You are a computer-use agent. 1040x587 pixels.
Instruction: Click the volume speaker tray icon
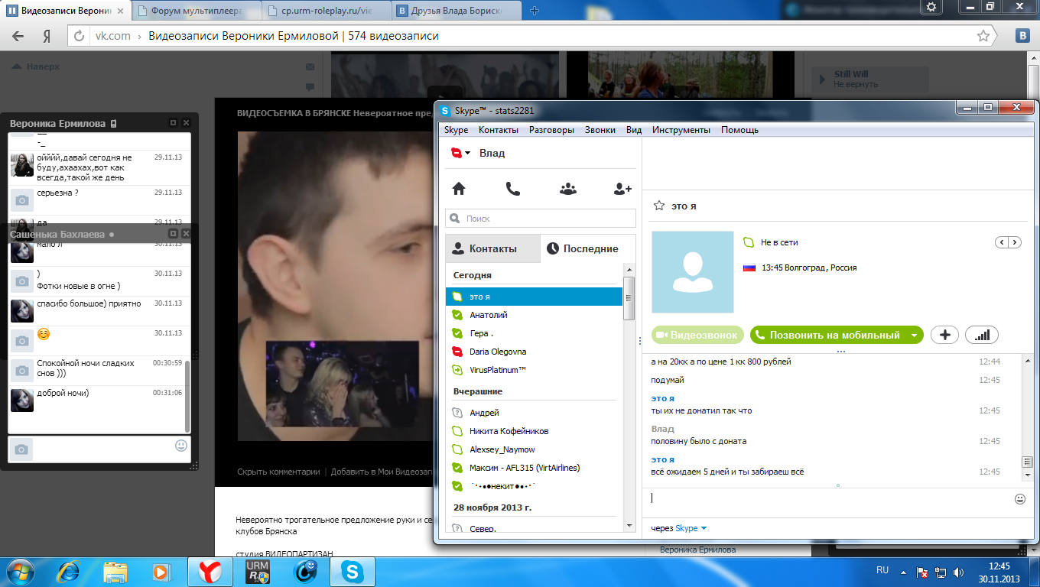pos(960,572)
